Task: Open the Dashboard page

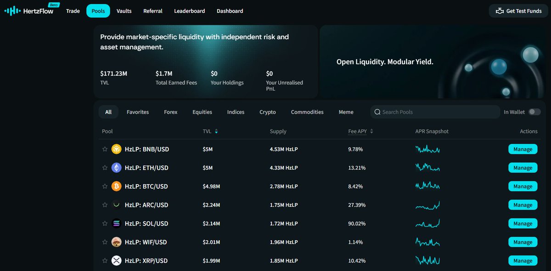Action: click(x=230, y=11)
